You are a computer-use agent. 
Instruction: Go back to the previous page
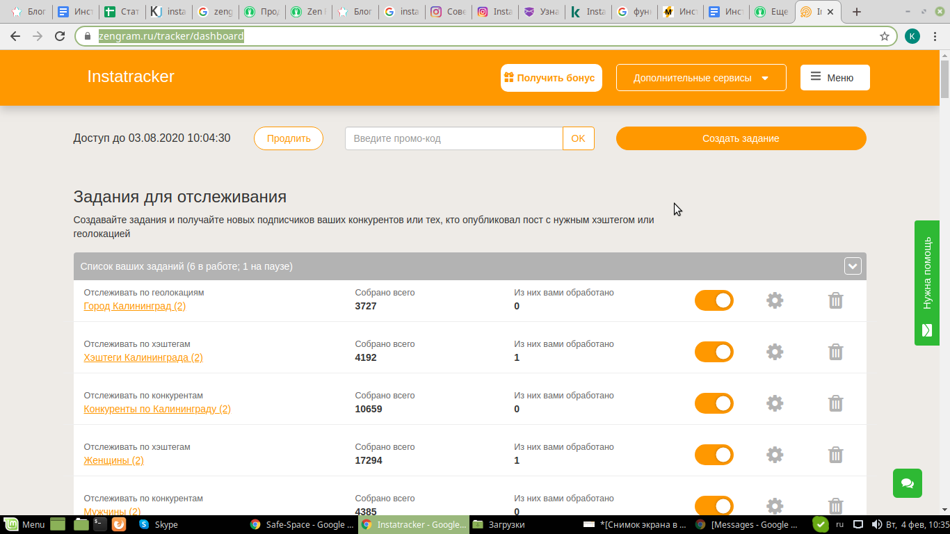coord(16,36)
